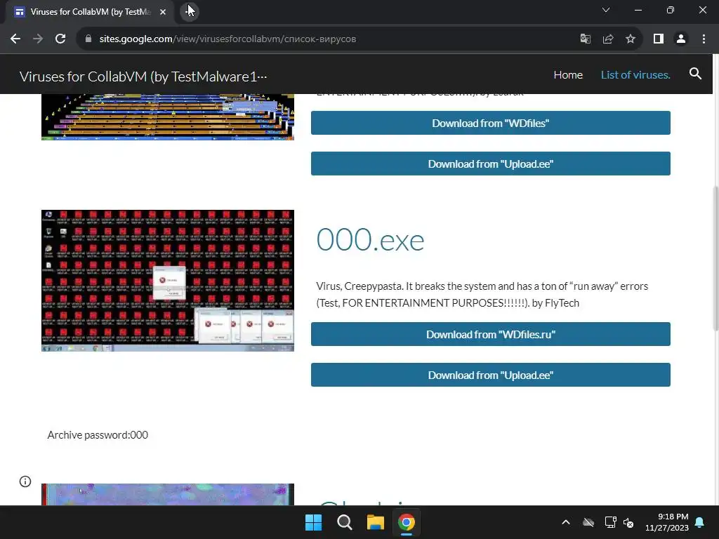Screen dimensions: 719x539
Task: Click the 000.exe virus description text
Action: (482, 295)
